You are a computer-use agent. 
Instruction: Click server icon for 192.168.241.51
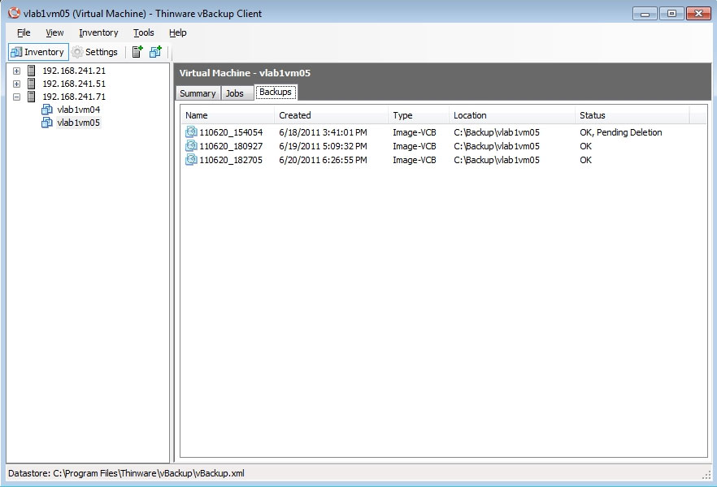[x=31, y=84]
